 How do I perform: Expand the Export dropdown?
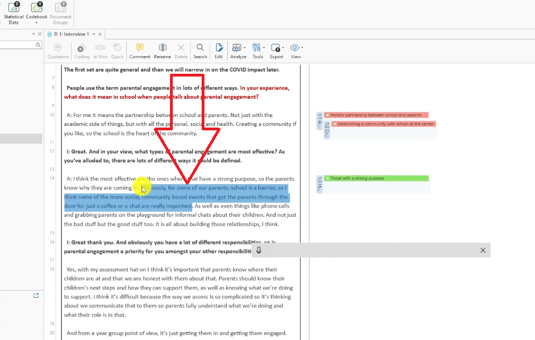(x=277, y=50)
